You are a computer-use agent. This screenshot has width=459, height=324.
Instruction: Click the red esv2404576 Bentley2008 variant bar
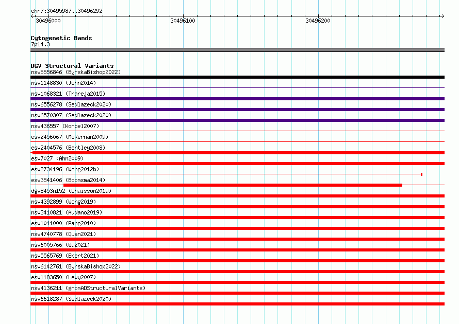[x=239, y=153]
